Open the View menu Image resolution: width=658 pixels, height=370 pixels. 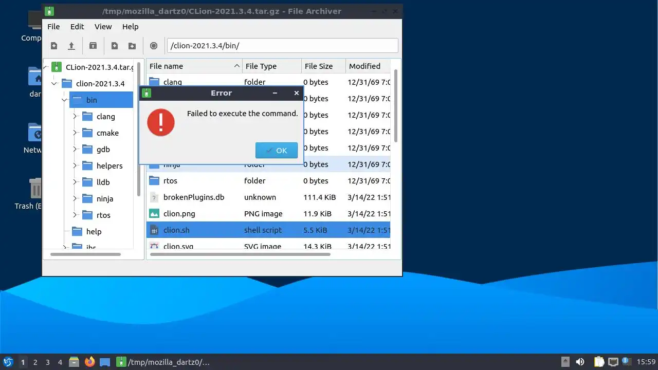coord(103,27)
